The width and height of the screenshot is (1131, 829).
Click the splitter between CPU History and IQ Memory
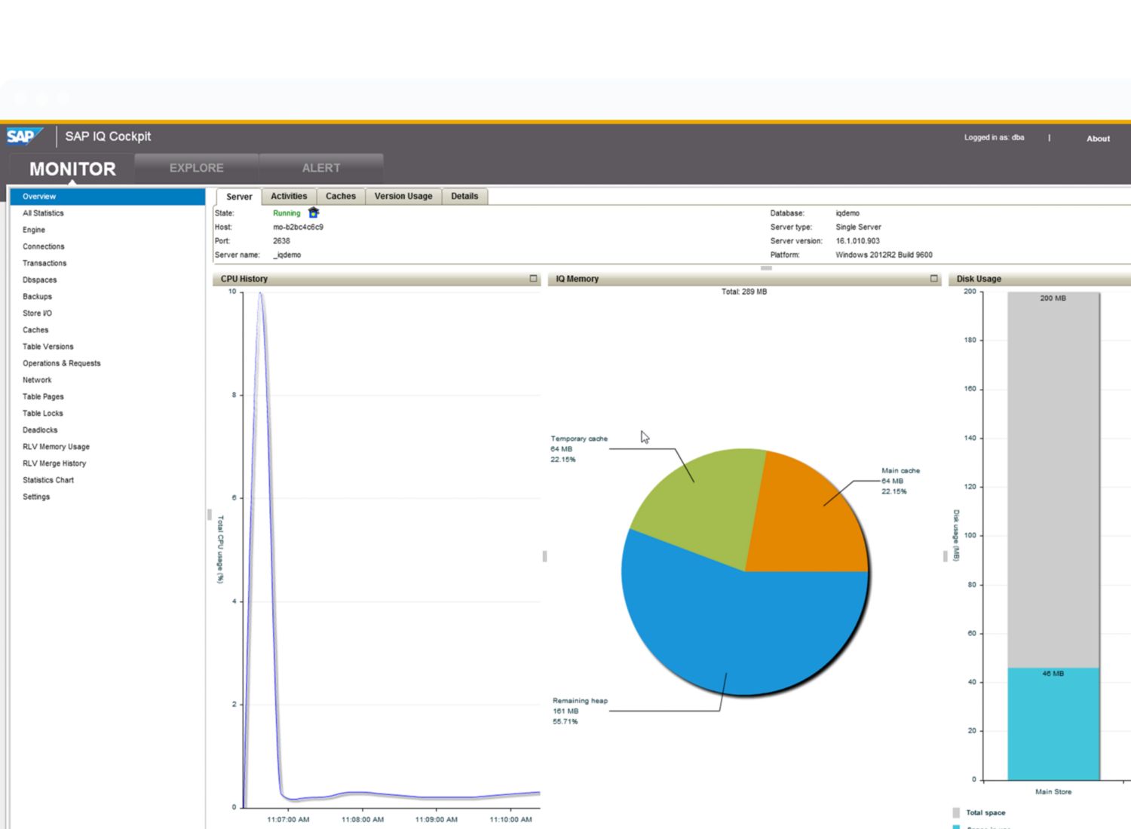[x=544, y=556]
